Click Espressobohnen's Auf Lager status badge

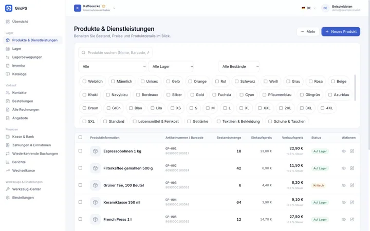point(320,151)
